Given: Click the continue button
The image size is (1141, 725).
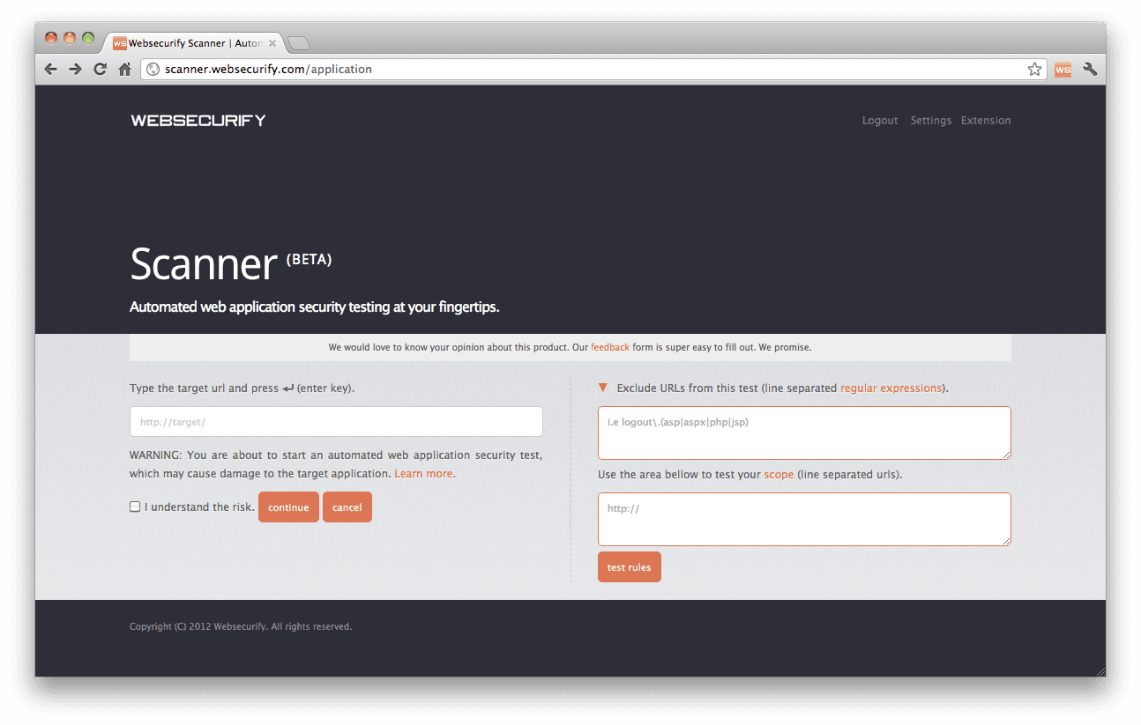Looking at the screenshot, I should coord(288,507).
